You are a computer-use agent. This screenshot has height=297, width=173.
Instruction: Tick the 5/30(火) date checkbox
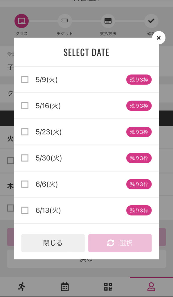click(25, 158)
